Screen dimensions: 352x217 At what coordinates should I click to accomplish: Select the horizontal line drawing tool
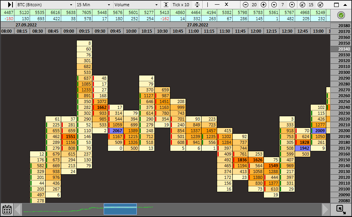[x=217, y=5]
